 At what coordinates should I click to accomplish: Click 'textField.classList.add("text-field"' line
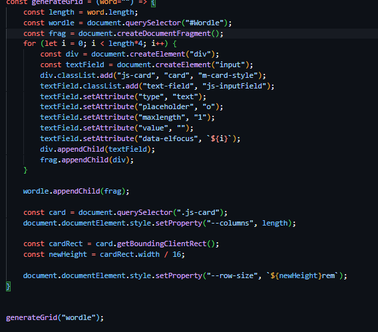157,86
